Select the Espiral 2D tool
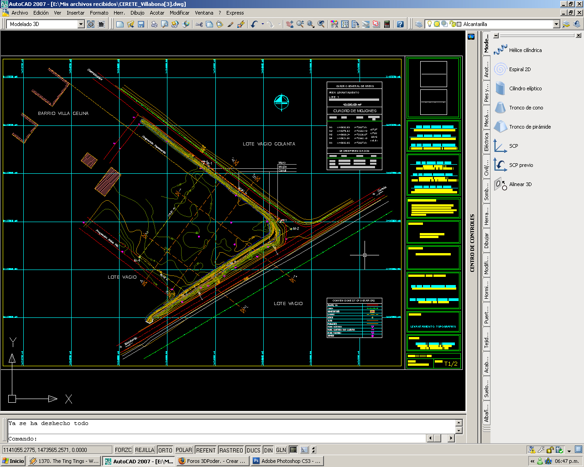Viewport: 584px width, 467px height. click(513, 69)
